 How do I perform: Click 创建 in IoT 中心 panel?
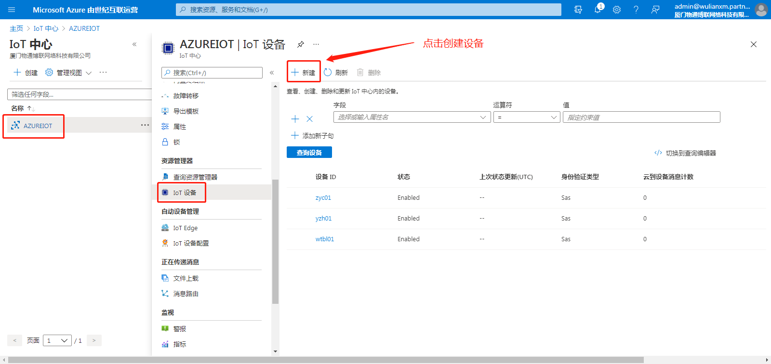pyautogui.click(x=26, y=73)
